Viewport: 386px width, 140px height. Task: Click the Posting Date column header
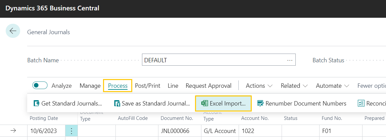click(44, 118)
